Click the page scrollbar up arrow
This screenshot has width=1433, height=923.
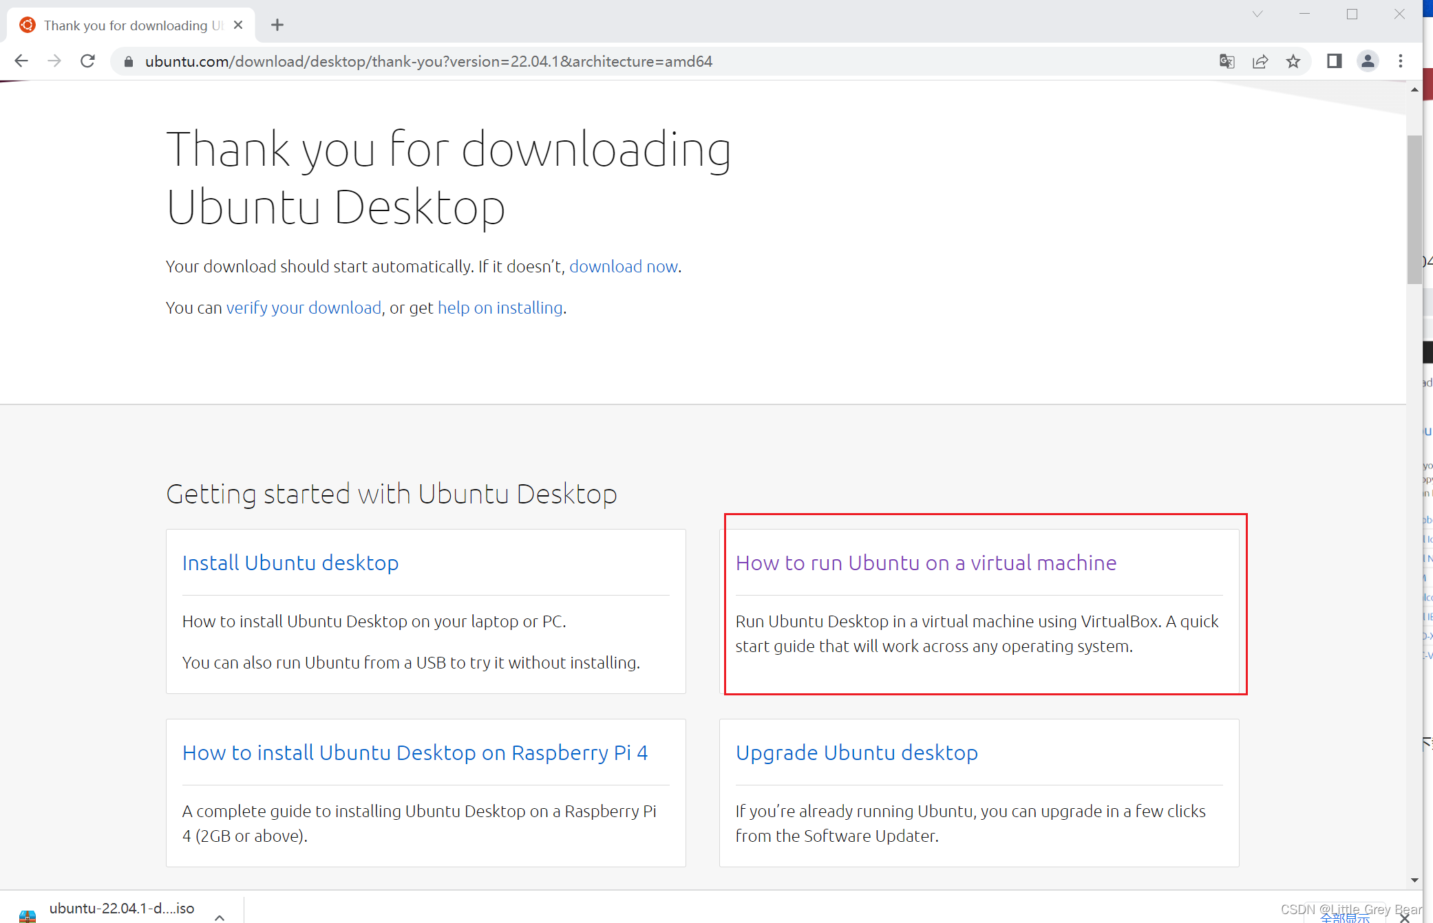tap(1414, 90)
